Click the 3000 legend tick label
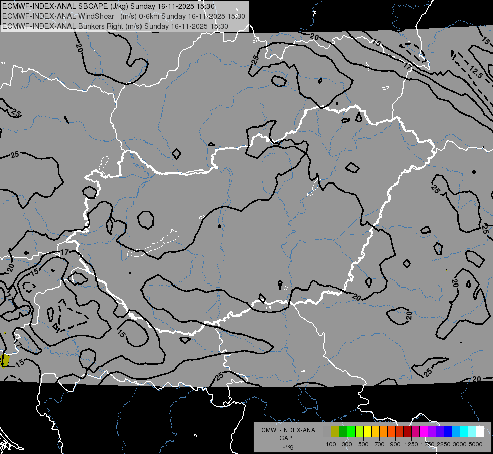Screen dimensions: 493x454 coord(460,444)
